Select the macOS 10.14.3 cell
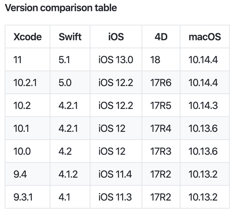The image size is (239, 216). 203,106
